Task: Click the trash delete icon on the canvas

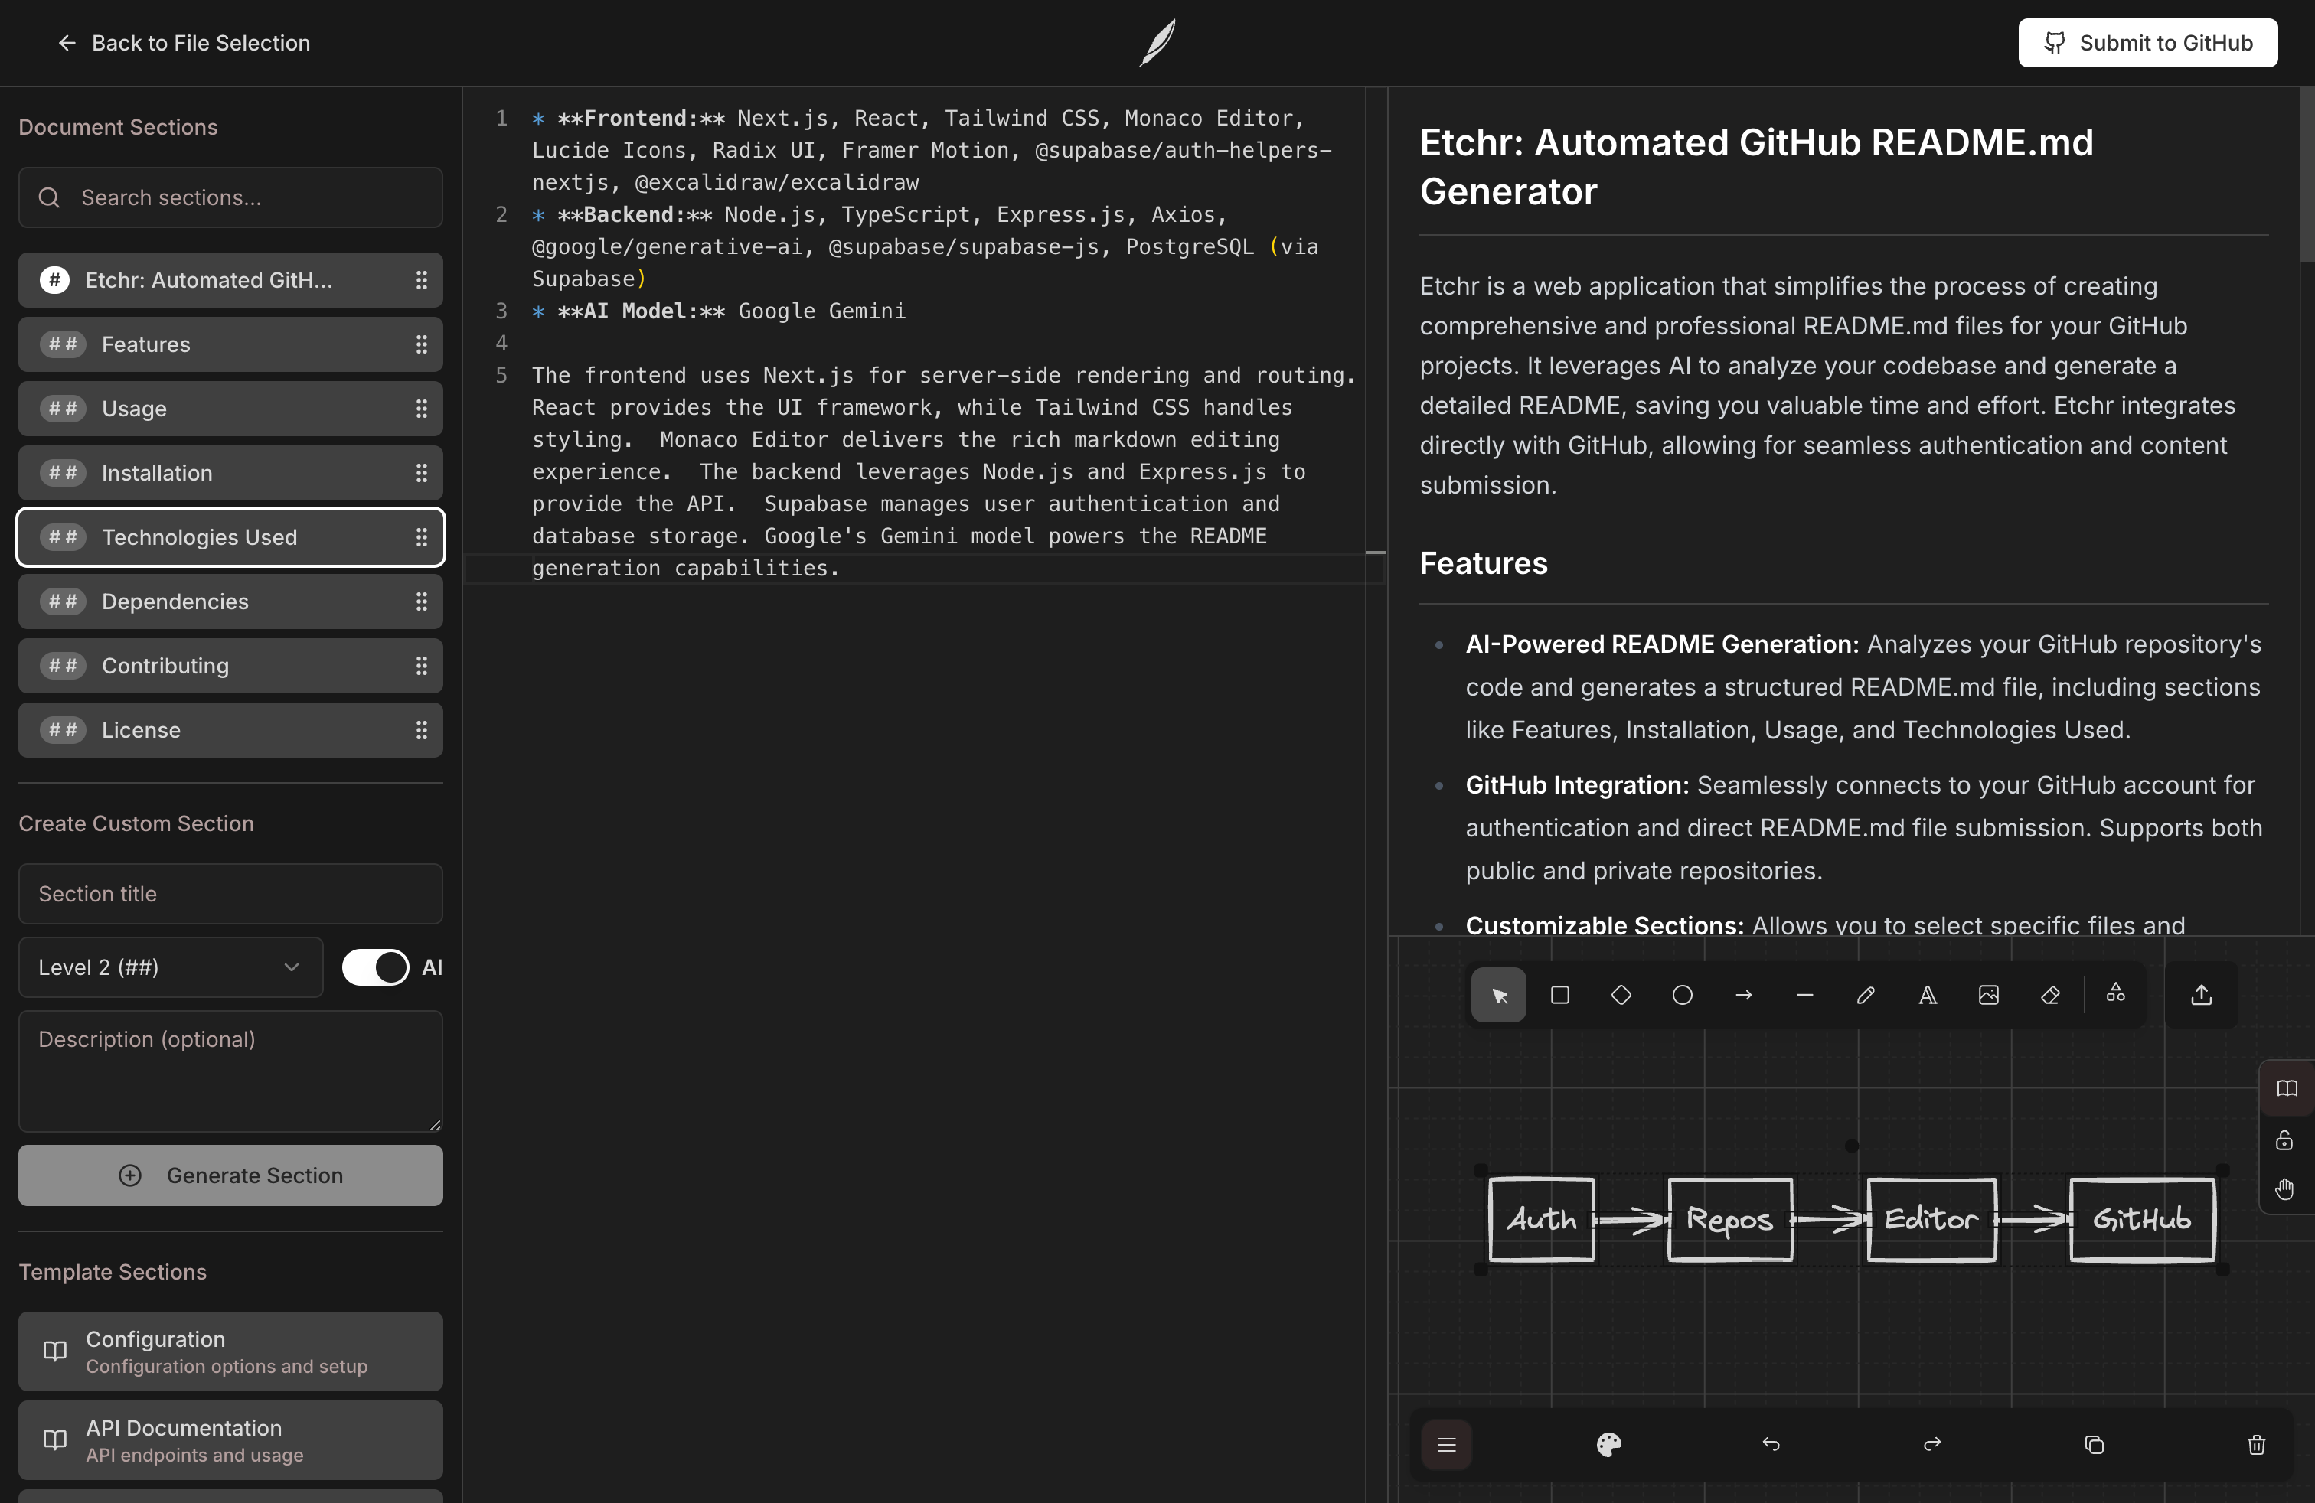Action: click(x=2255, y=1445)
